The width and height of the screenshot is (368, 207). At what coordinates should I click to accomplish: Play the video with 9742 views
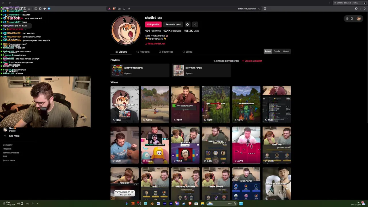click(185, 145)
